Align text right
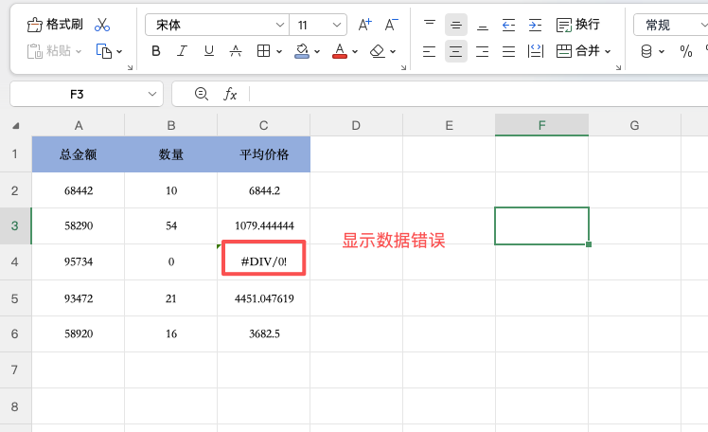 tap(482, 51)
